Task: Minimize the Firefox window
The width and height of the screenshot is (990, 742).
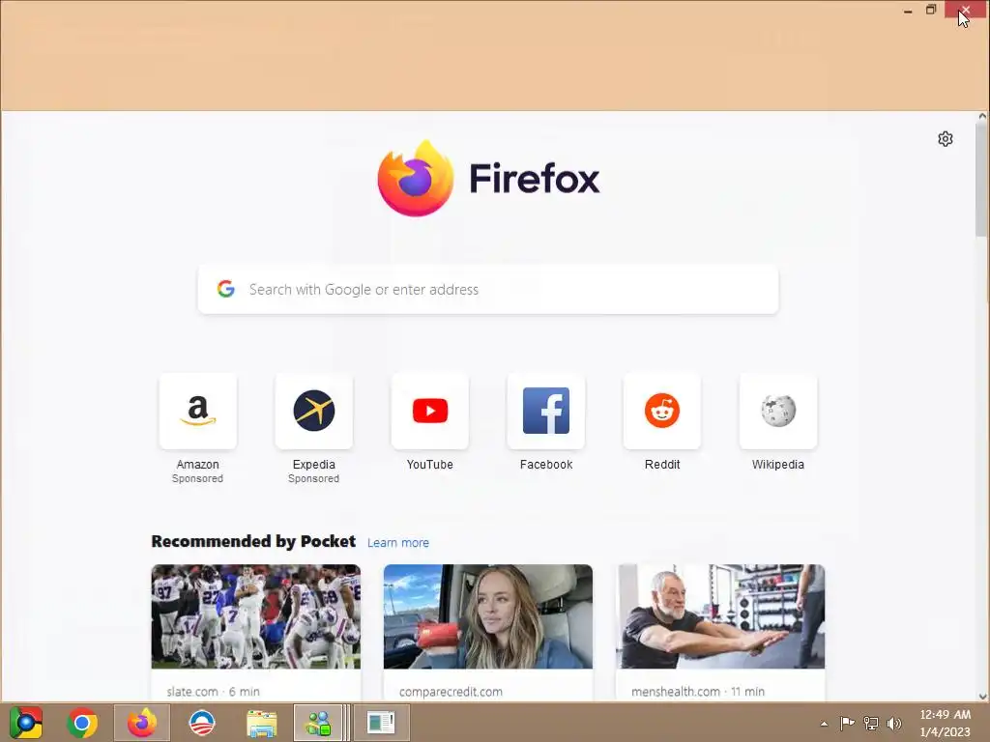Action: coord(907,10)
